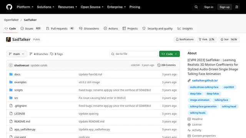Click the star icon in Star button
Image resolution: width=246 pixels, height=138 pixels.
[x=222, y=39]
